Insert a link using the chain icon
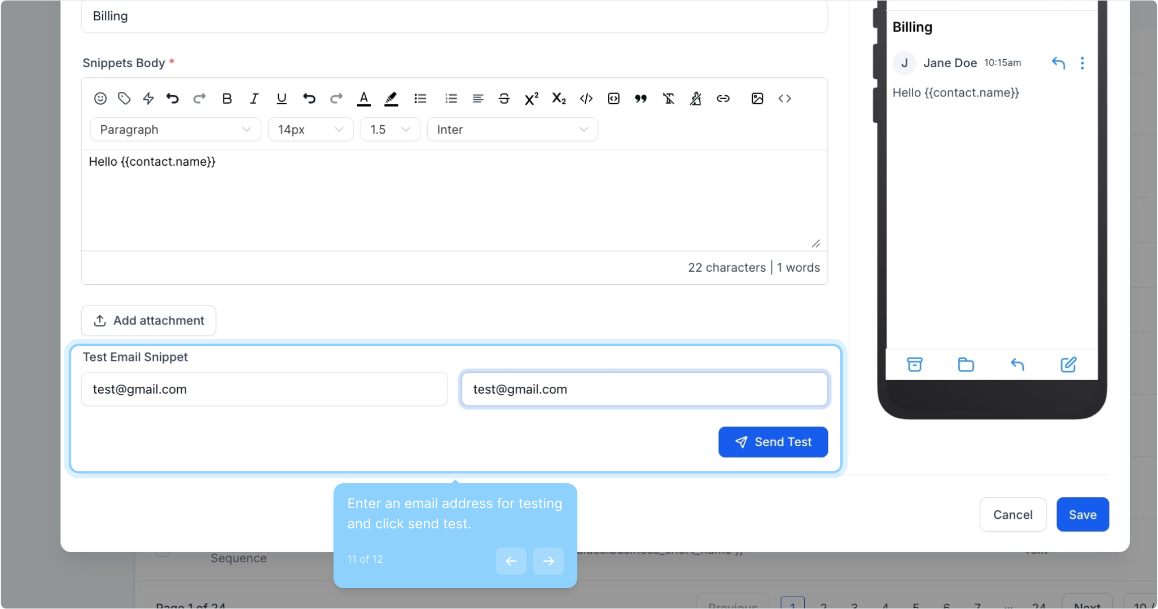Screen dimensions: 1158x609 (723, 99)
